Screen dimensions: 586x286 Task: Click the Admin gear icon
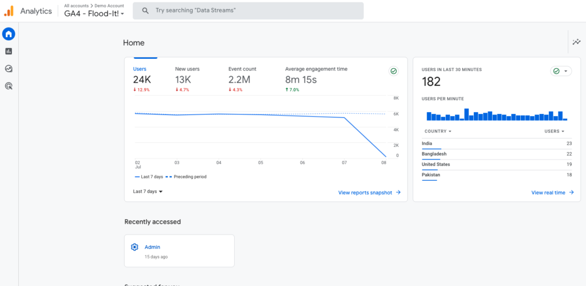(x=134, y=247)
